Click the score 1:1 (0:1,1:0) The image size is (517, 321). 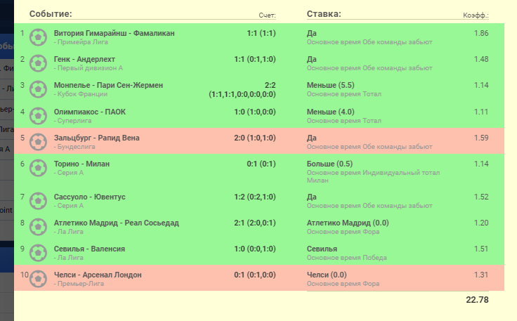[x=255, y=59]
